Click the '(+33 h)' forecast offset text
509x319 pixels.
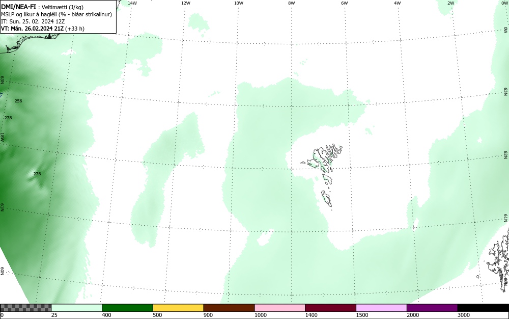click(x=75, y=29)
